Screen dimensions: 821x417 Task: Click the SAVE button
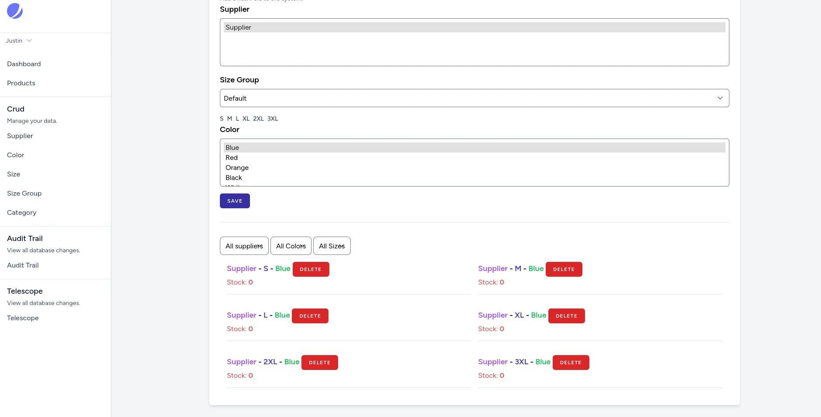point(235,200)
